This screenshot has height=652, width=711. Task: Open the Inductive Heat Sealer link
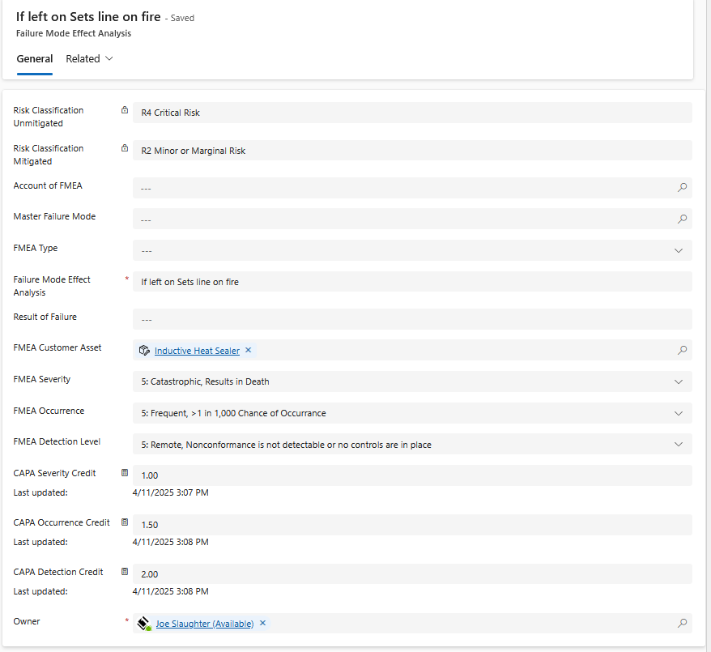[x=197, y=351]
